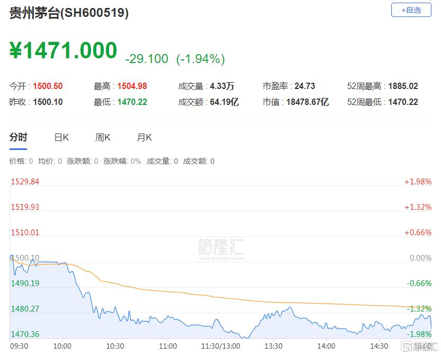Click the 成交额: 0 chart readout
441x355 pixels.
pyautogui.click(x=199, y=161)
